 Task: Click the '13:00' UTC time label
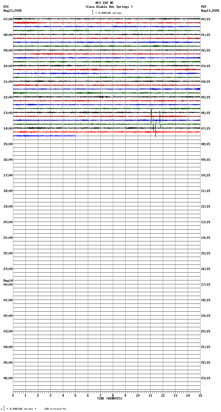(8, 113)
